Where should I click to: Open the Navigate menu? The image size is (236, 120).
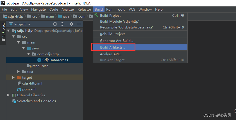tap(38, 9)
